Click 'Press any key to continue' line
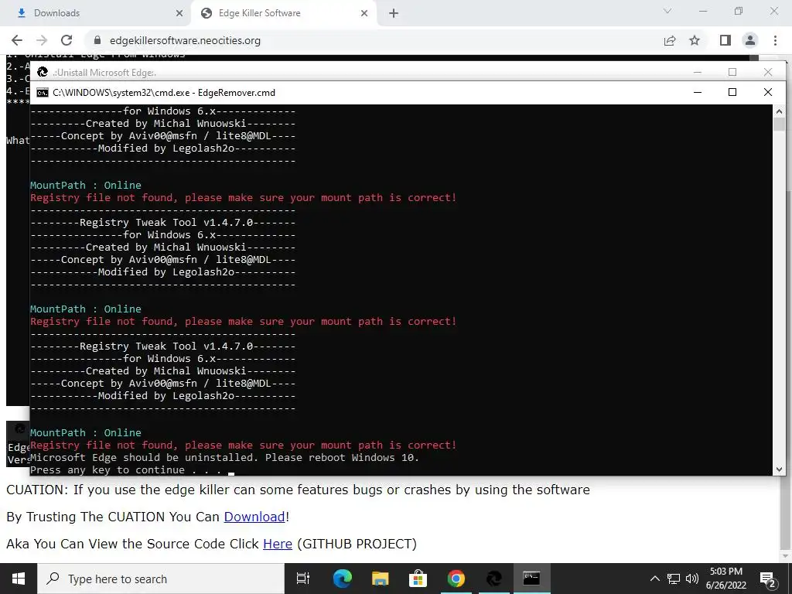The image size is (792, 594). [x=126, y=470]
